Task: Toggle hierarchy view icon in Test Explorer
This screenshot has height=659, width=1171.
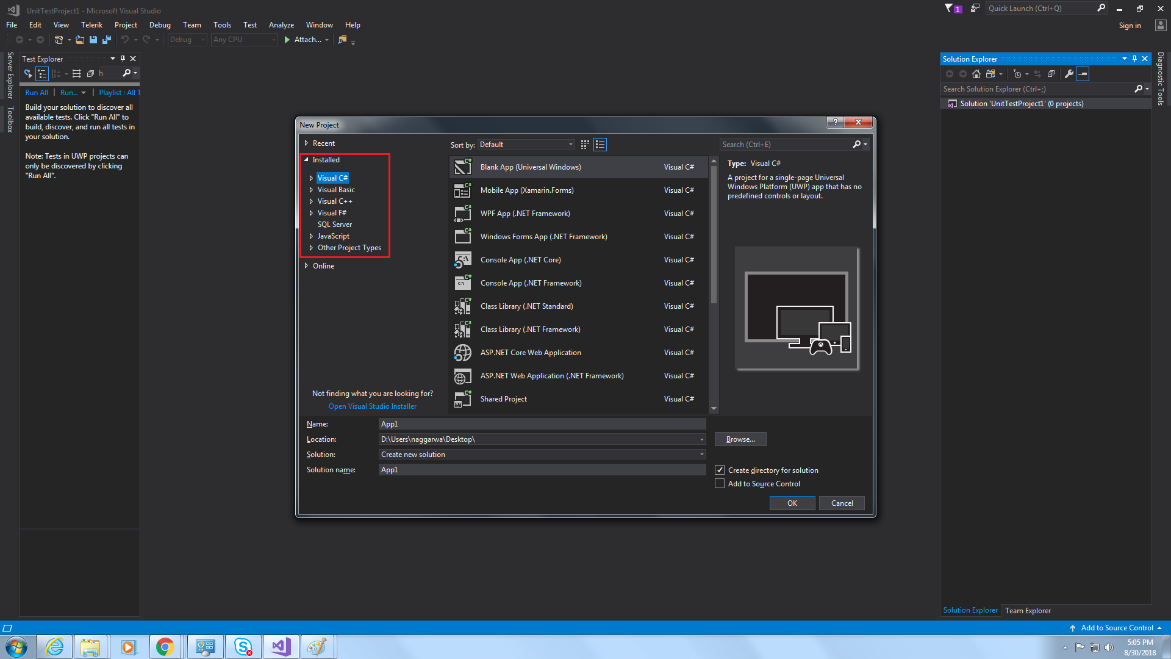Action: click(42, 74)
